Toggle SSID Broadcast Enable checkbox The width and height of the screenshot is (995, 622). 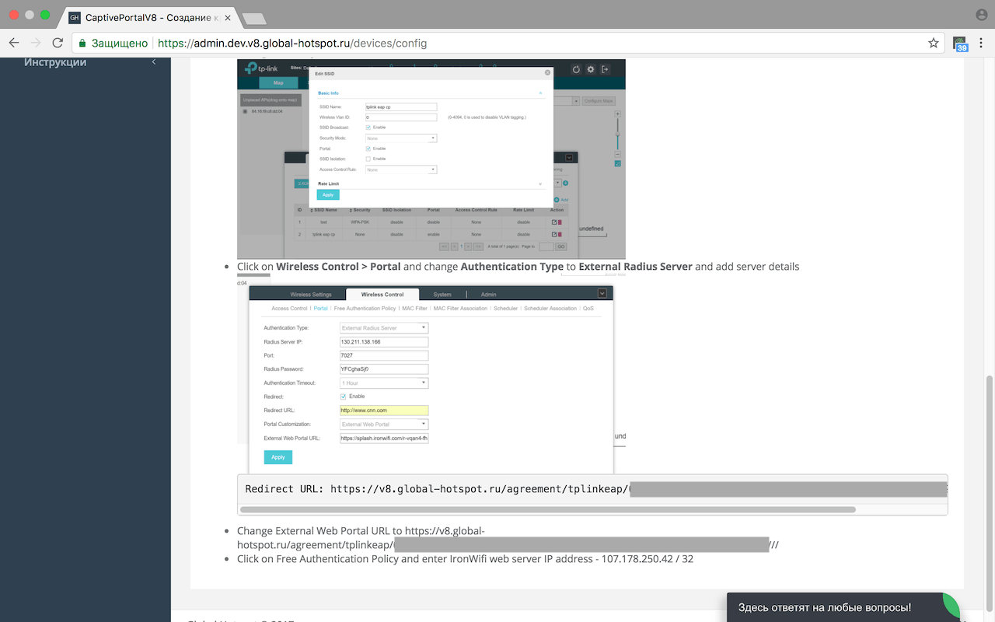(368, 127)
